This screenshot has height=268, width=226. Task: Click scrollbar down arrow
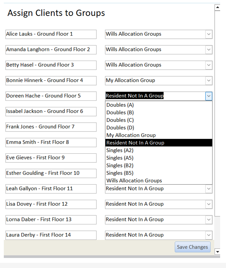point(217,252)
